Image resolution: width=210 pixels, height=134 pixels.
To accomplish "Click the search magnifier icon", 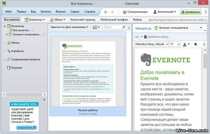I will click(x=124, y=27).
